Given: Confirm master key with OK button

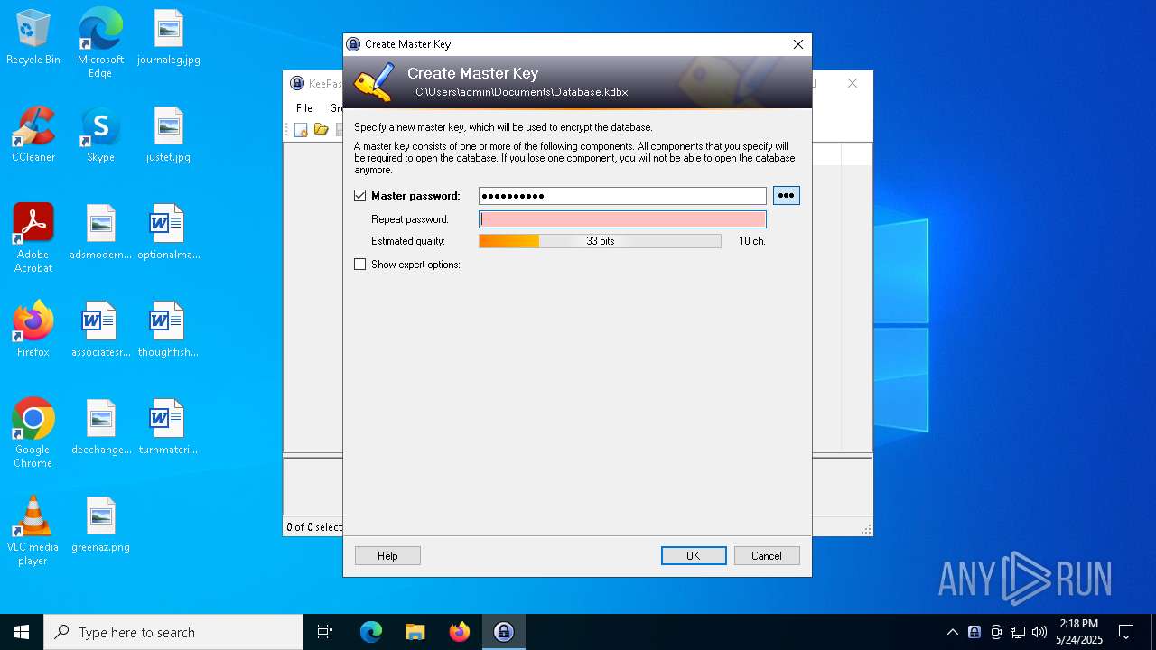Looking at the screenshot, I should (x=694, y=556).
